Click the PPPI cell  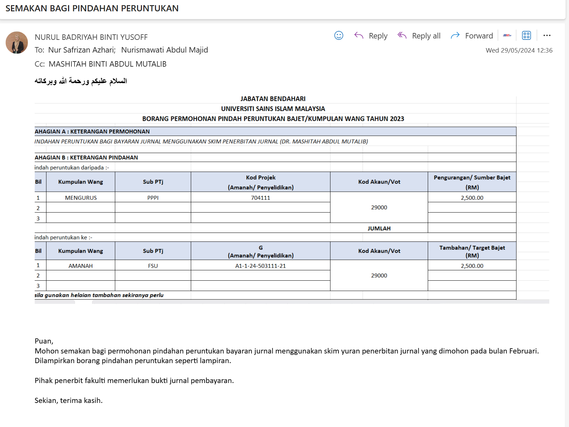[153, 198]
